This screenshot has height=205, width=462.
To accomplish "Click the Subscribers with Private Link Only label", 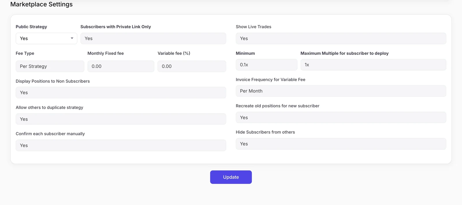I will (x=116, y=27).
